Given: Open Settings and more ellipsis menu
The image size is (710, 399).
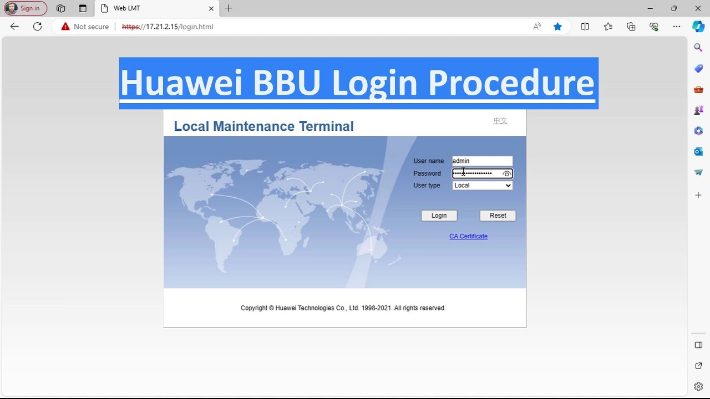Looking at the screenshot, I should 677,27.
